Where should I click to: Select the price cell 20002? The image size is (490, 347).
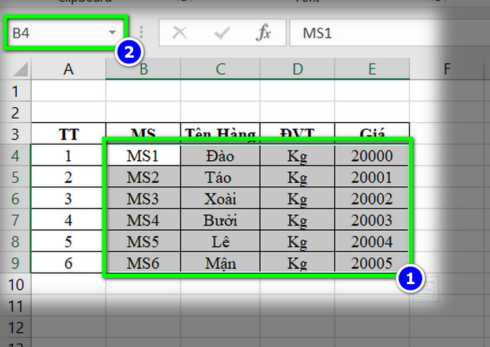point(372,198)
